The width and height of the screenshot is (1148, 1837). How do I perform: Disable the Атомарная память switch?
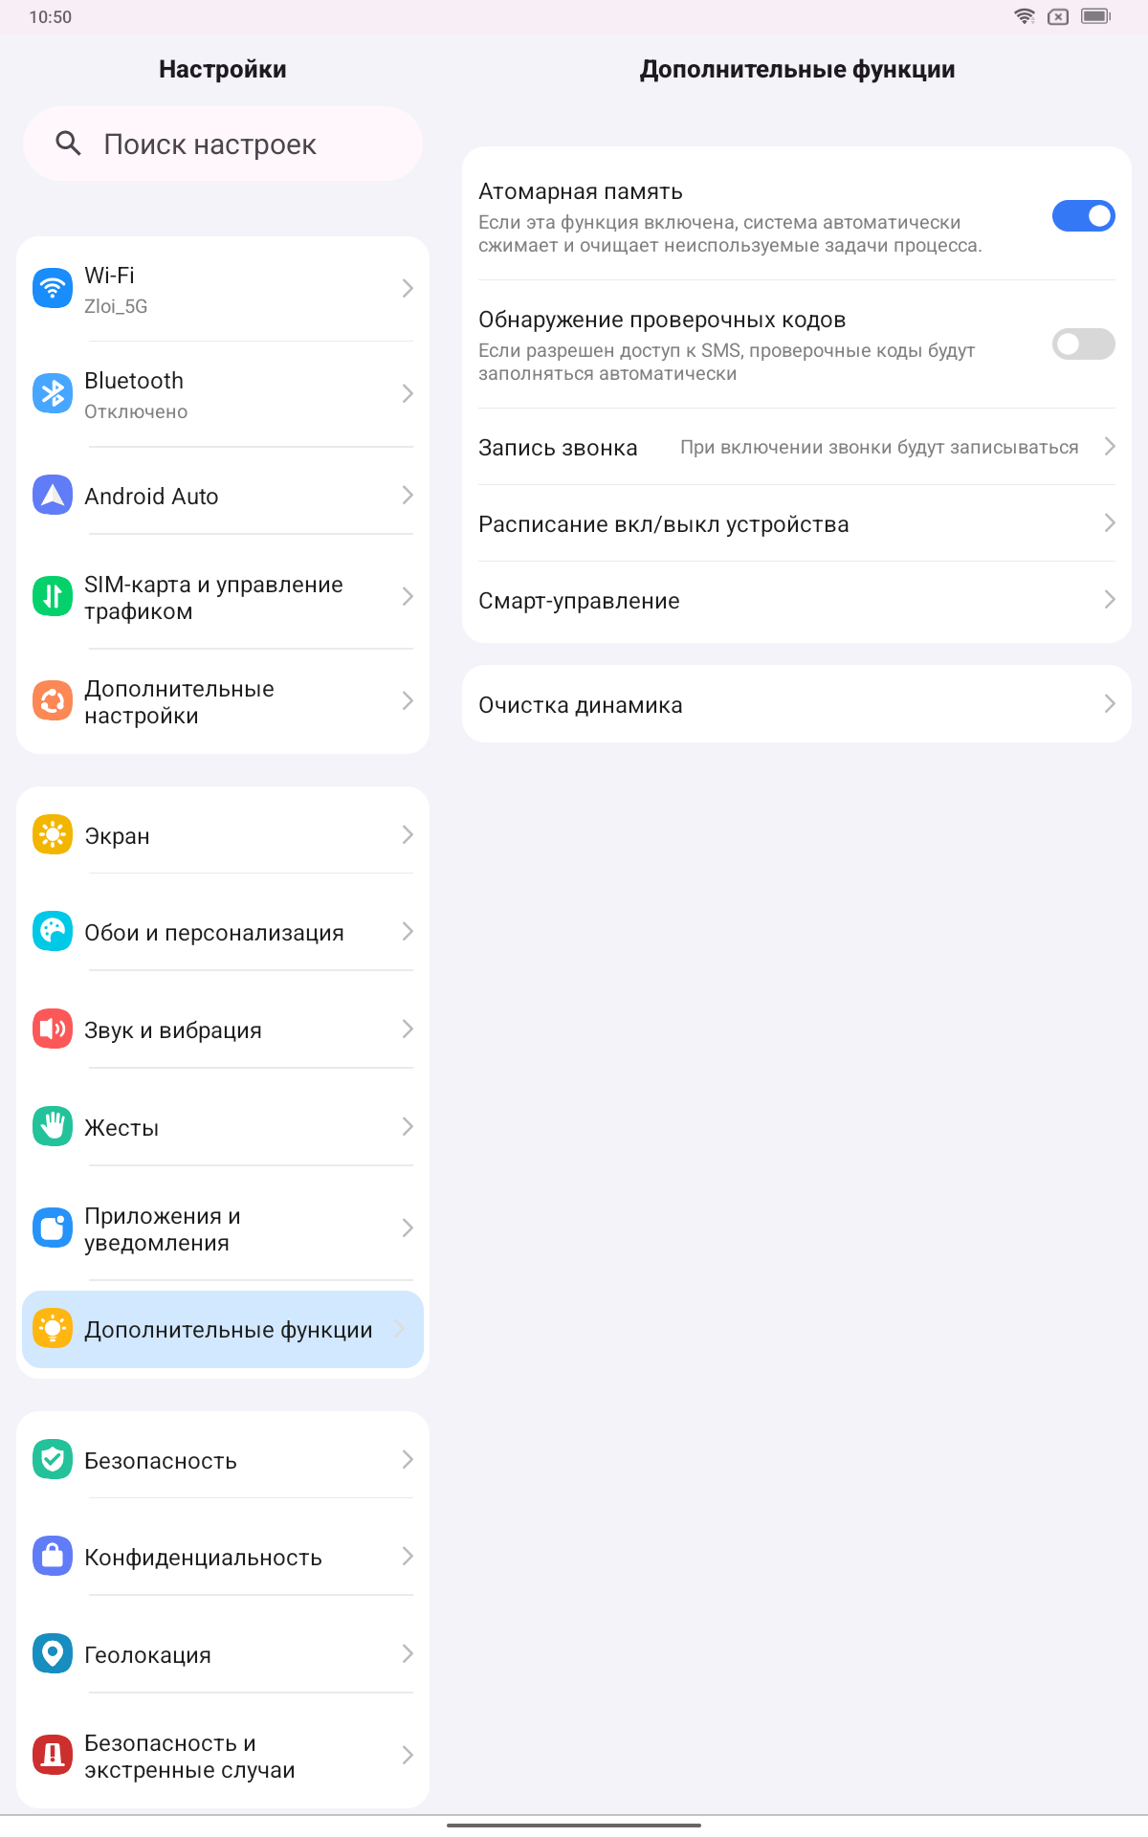click(1083, 216)
